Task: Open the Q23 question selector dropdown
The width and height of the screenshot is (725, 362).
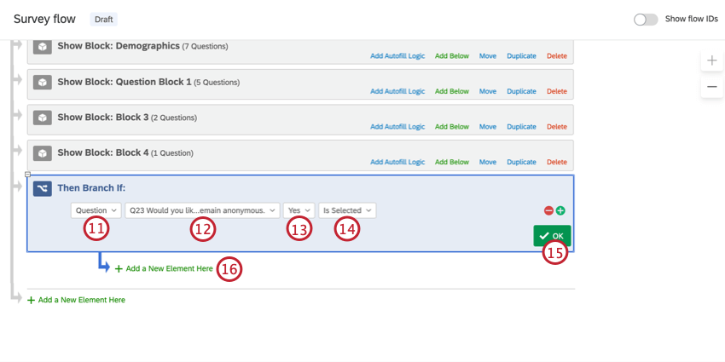Action: click(x=202, y=210)
